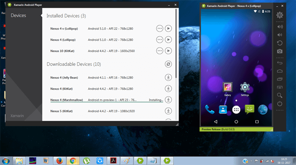296x165 pixels.
Task: Select the Devices sidebar tab
Action: [x=18, y=15]
